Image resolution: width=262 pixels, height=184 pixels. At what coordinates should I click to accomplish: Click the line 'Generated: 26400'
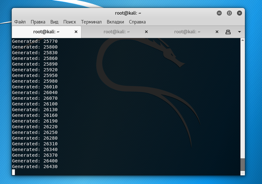[35, 161]
